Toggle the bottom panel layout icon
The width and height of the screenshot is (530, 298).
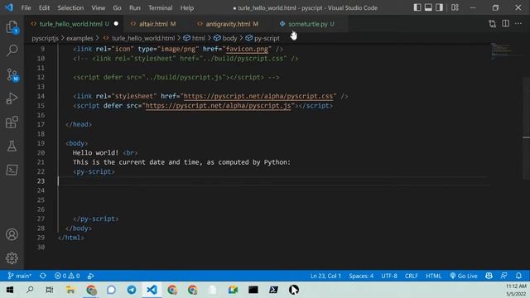pyautogui.click(x=428, y=7)
